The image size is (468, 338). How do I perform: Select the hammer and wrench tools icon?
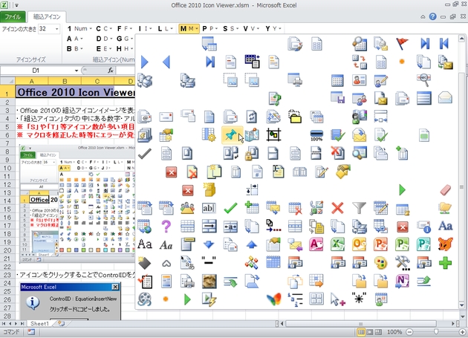(x=403, y=263)
